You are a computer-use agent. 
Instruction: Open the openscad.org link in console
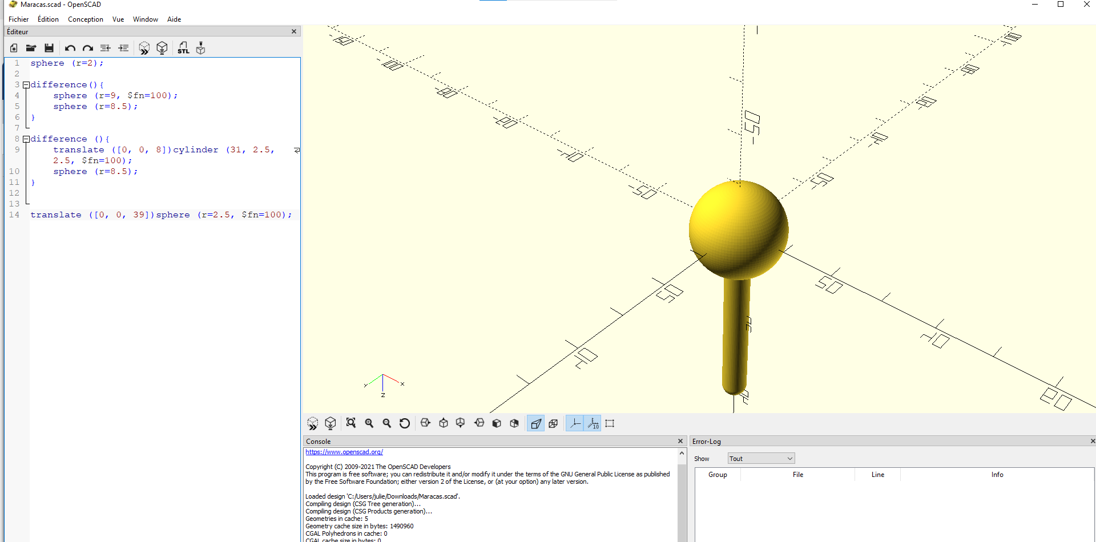[344, 452]
